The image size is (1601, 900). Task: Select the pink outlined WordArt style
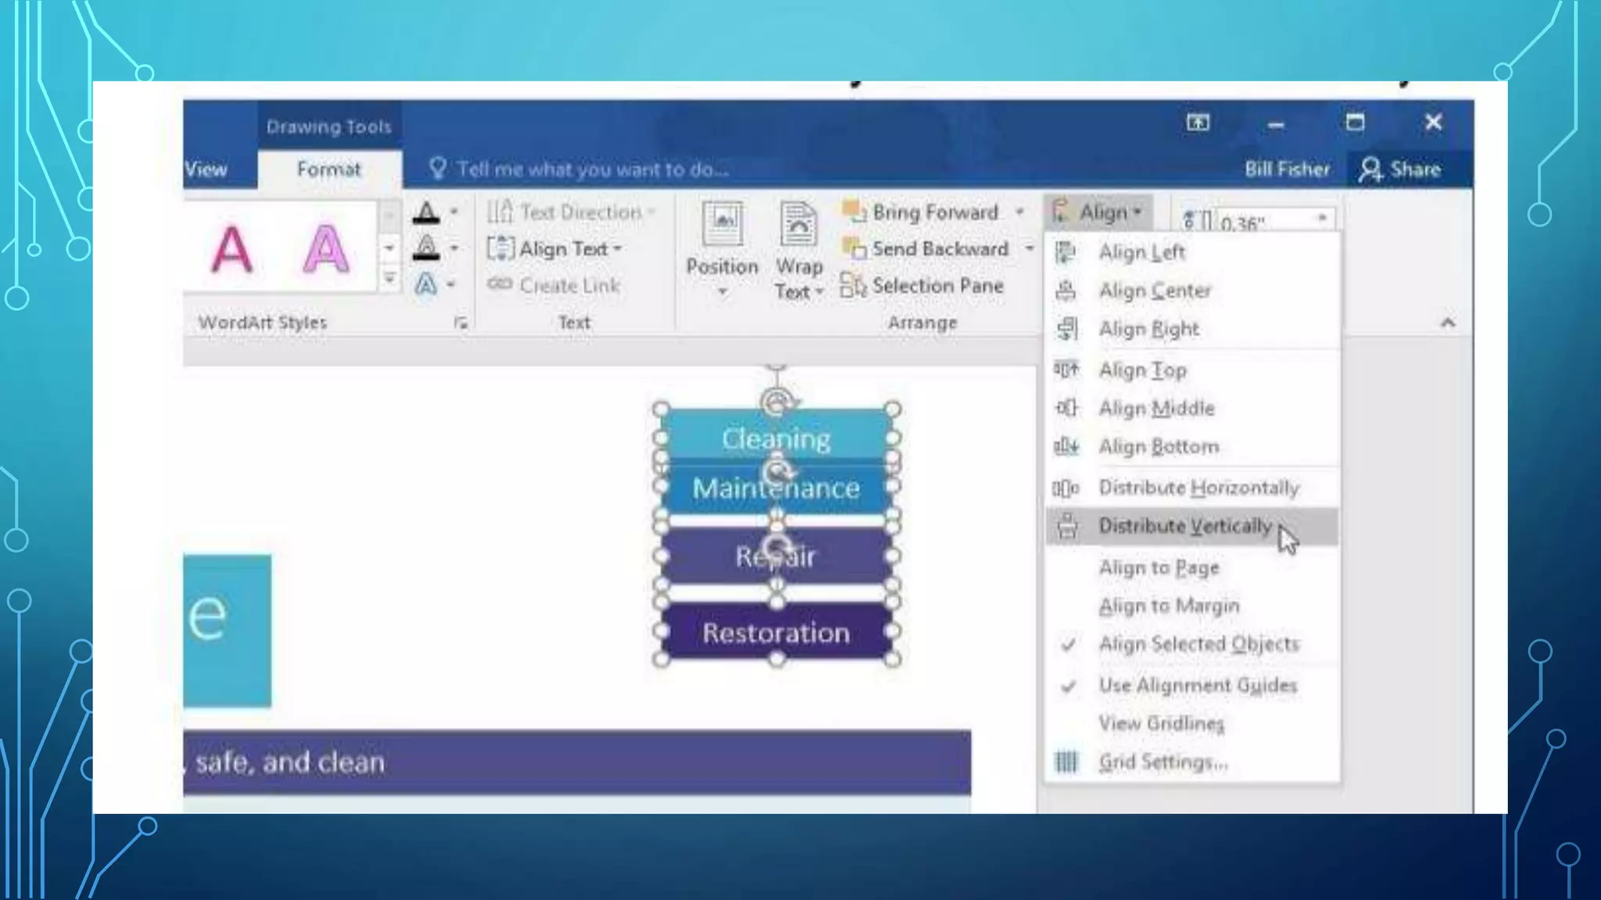pos(325,249)
